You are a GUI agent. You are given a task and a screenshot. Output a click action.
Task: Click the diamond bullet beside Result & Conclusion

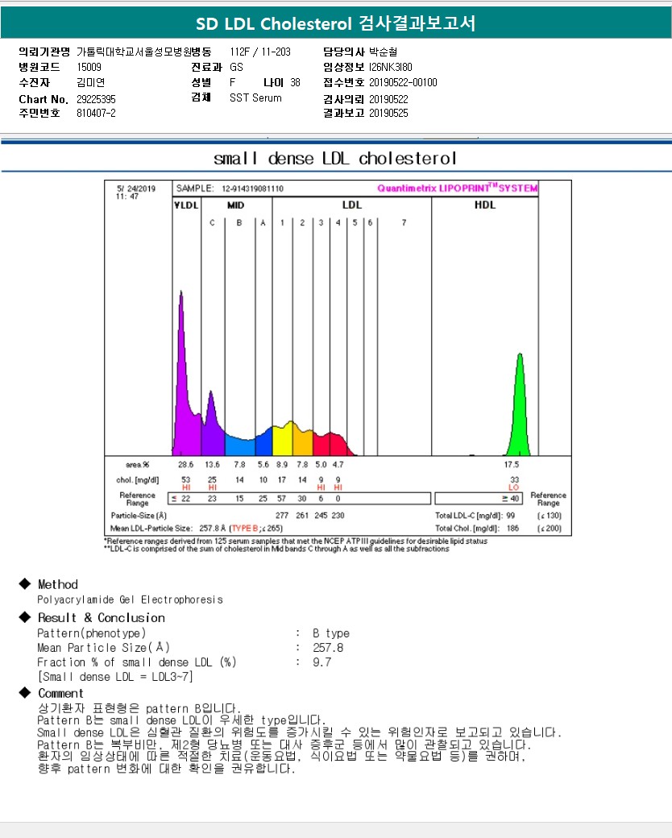tap(24, 617)
